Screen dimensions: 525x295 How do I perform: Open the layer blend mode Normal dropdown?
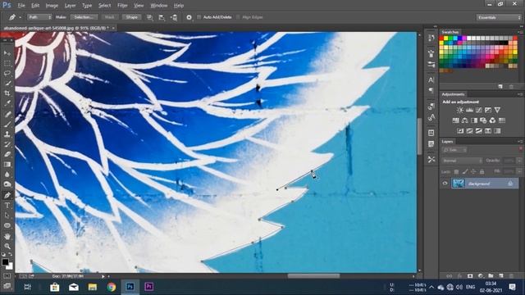tap(462, 161)
